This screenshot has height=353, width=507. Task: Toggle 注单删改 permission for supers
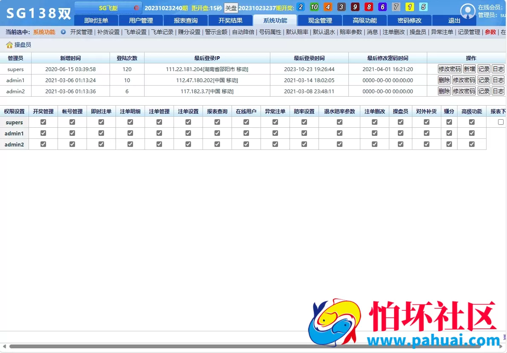pos(374,122)
